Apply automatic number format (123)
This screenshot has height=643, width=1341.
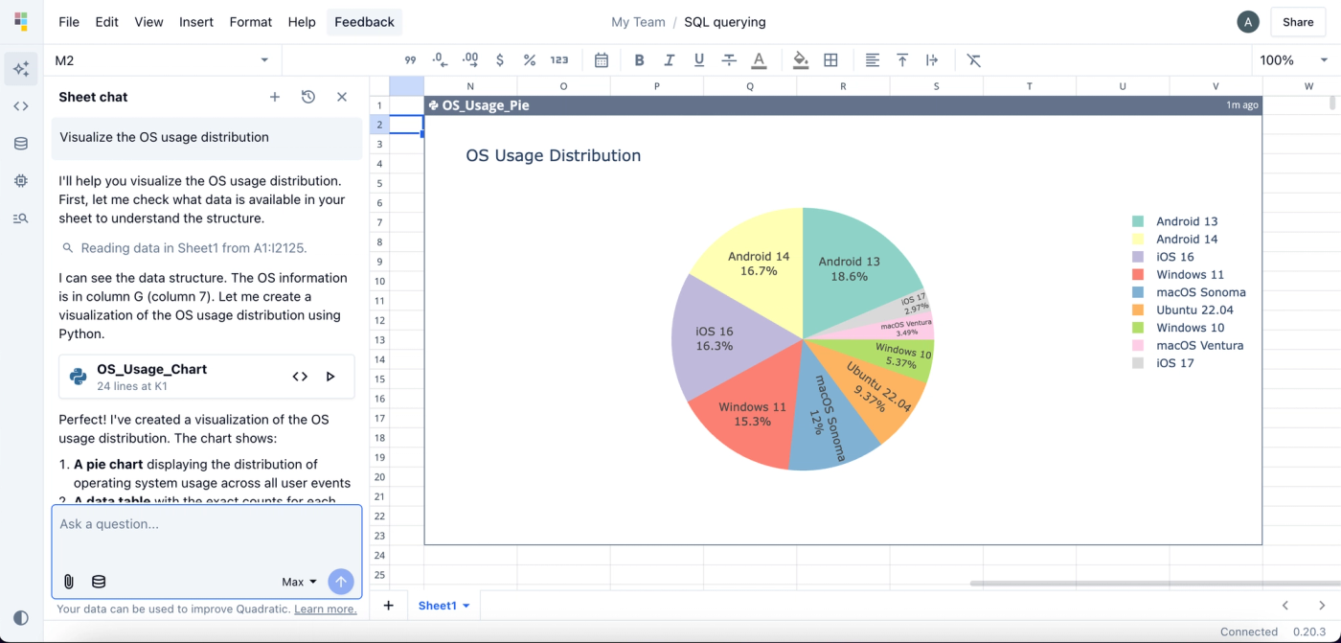click(x=559, y=60)
